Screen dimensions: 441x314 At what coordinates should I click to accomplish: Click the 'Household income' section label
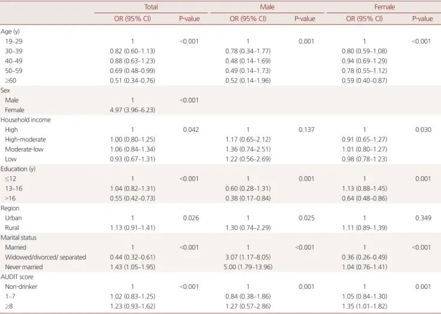[x=26, y=120]
